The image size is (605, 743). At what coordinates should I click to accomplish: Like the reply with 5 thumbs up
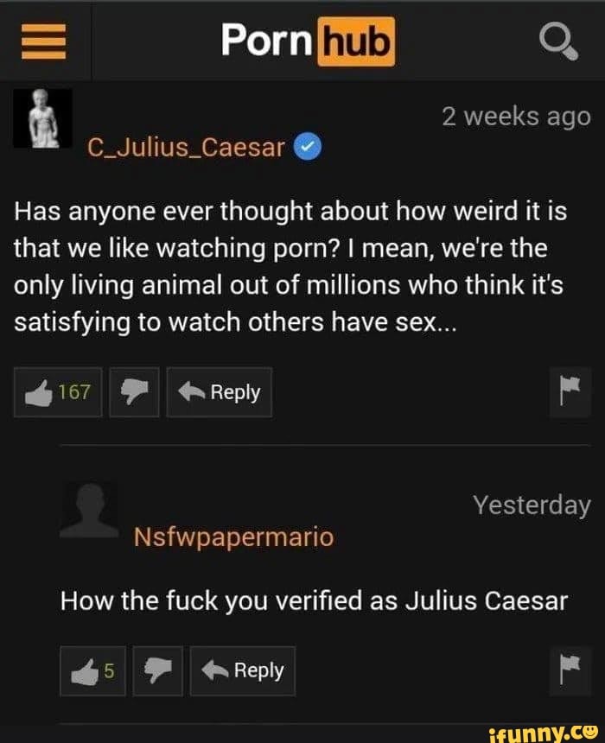coord(93,671)
